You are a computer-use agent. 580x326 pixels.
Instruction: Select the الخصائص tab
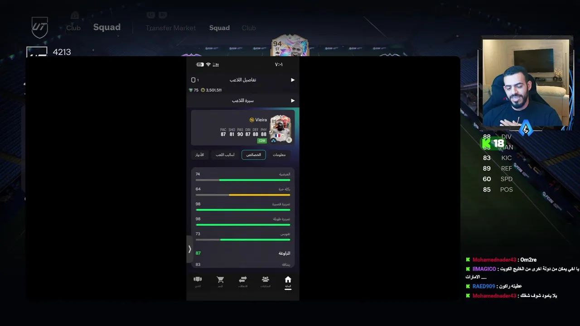pos(254,155)
